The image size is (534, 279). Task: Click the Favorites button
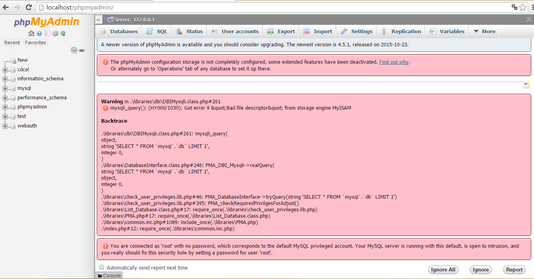coord(35,43)
